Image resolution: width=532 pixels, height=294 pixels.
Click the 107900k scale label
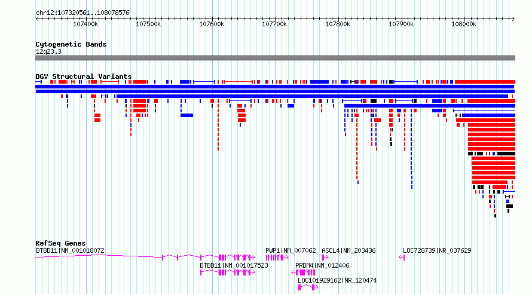tap(400, 24)
